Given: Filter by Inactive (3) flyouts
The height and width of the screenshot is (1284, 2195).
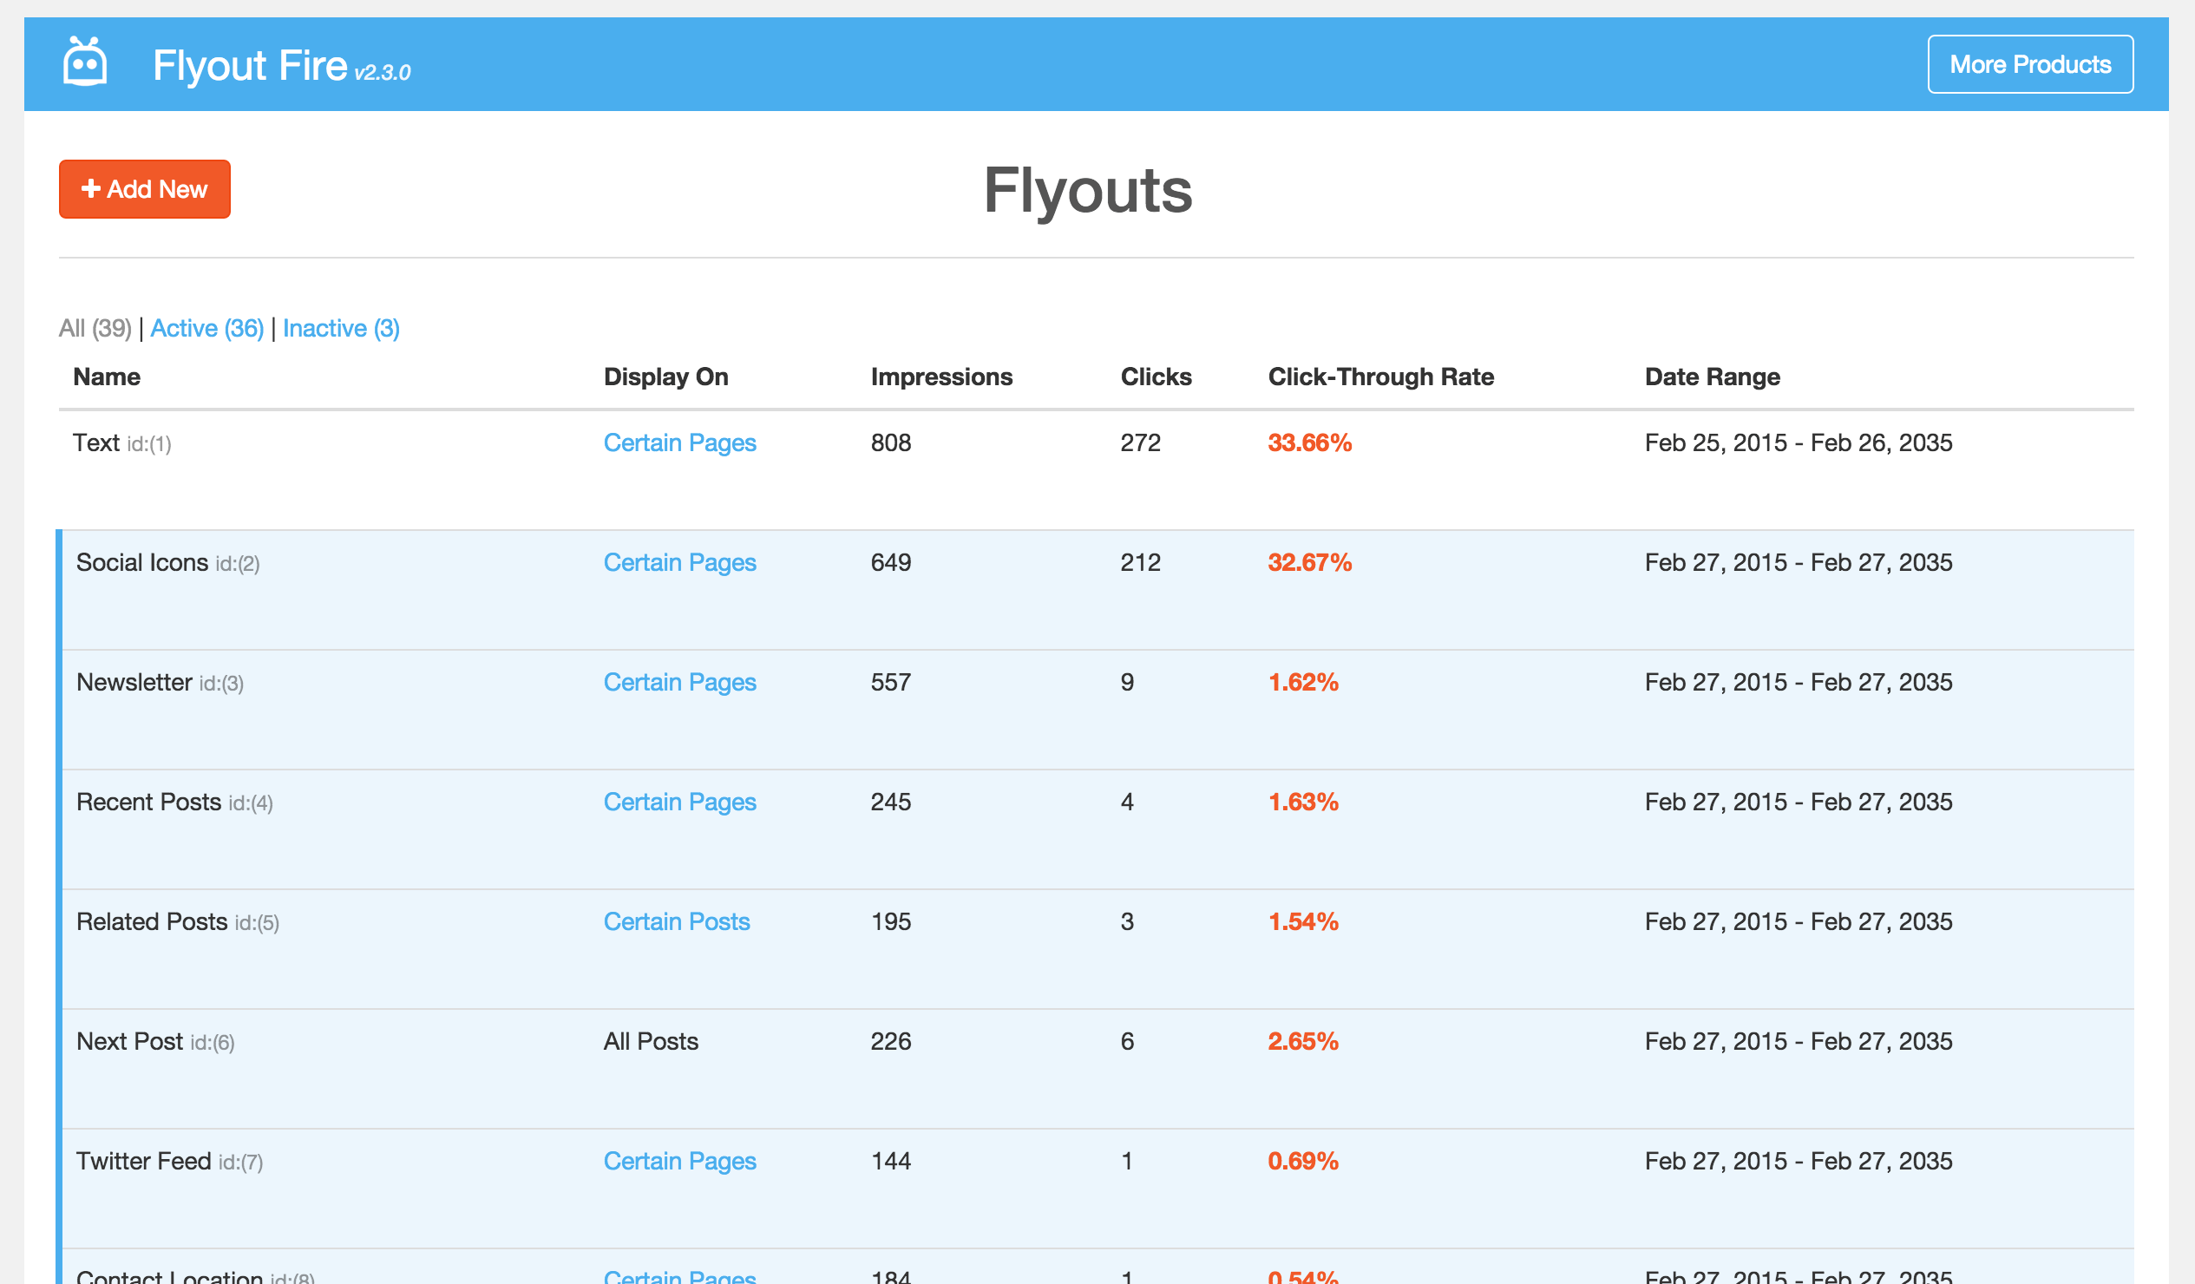Looking at the screenshot, I should point(341,329).
